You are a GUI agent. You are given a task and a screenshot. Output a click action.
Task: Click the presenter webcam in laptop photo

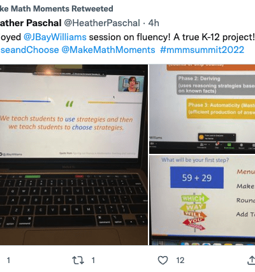click(131, 84)
